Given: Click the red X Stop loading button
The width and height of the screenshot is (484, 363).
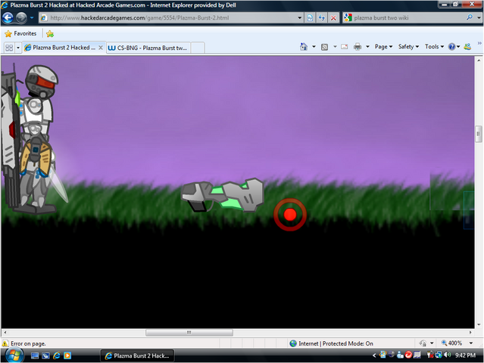Looking at the screenshot, I should (333, 18).
